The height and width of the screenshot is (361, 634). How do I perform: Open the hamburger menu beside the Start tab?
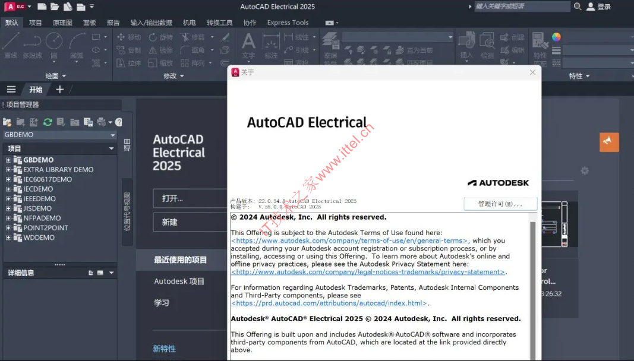pyautogui.click(x=11, y=89)
